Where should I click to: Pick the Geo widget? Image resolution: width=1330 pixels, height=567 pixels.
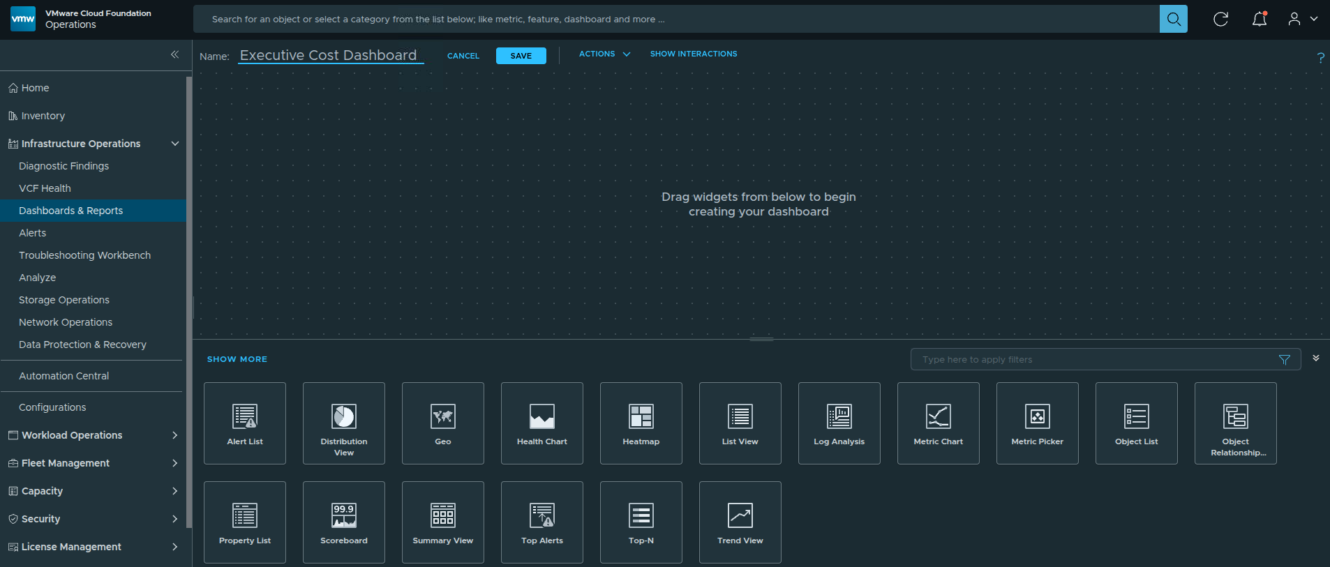pyautogui.click(x=443, y=423)
